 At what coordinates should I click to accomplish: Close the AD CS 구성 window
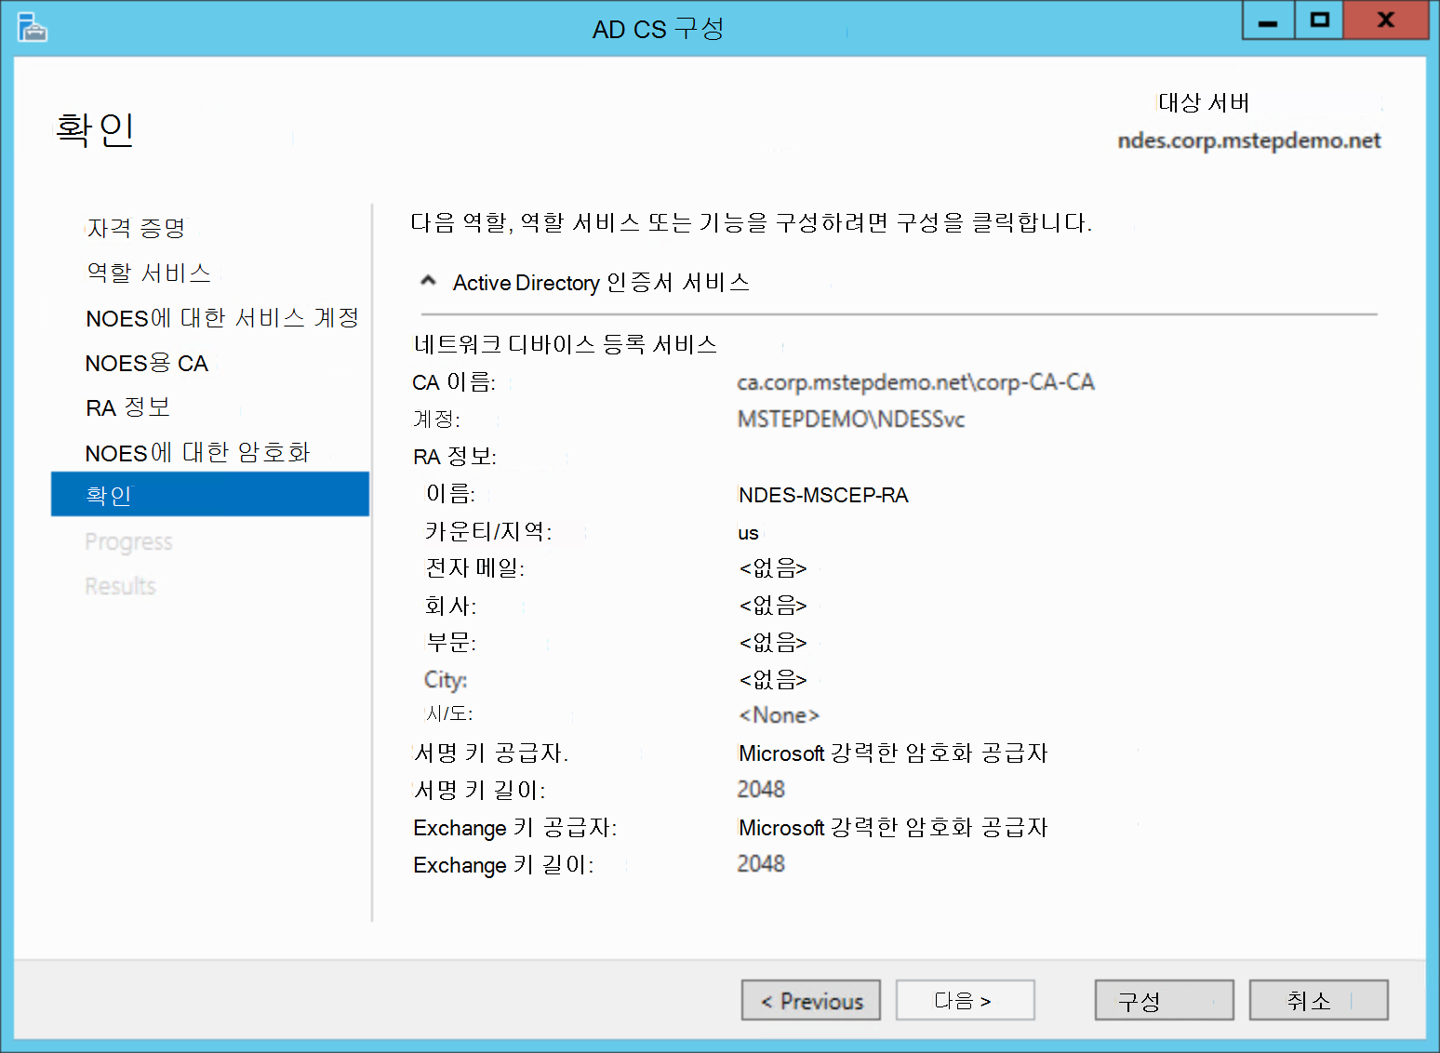(x=1386, y=20)
